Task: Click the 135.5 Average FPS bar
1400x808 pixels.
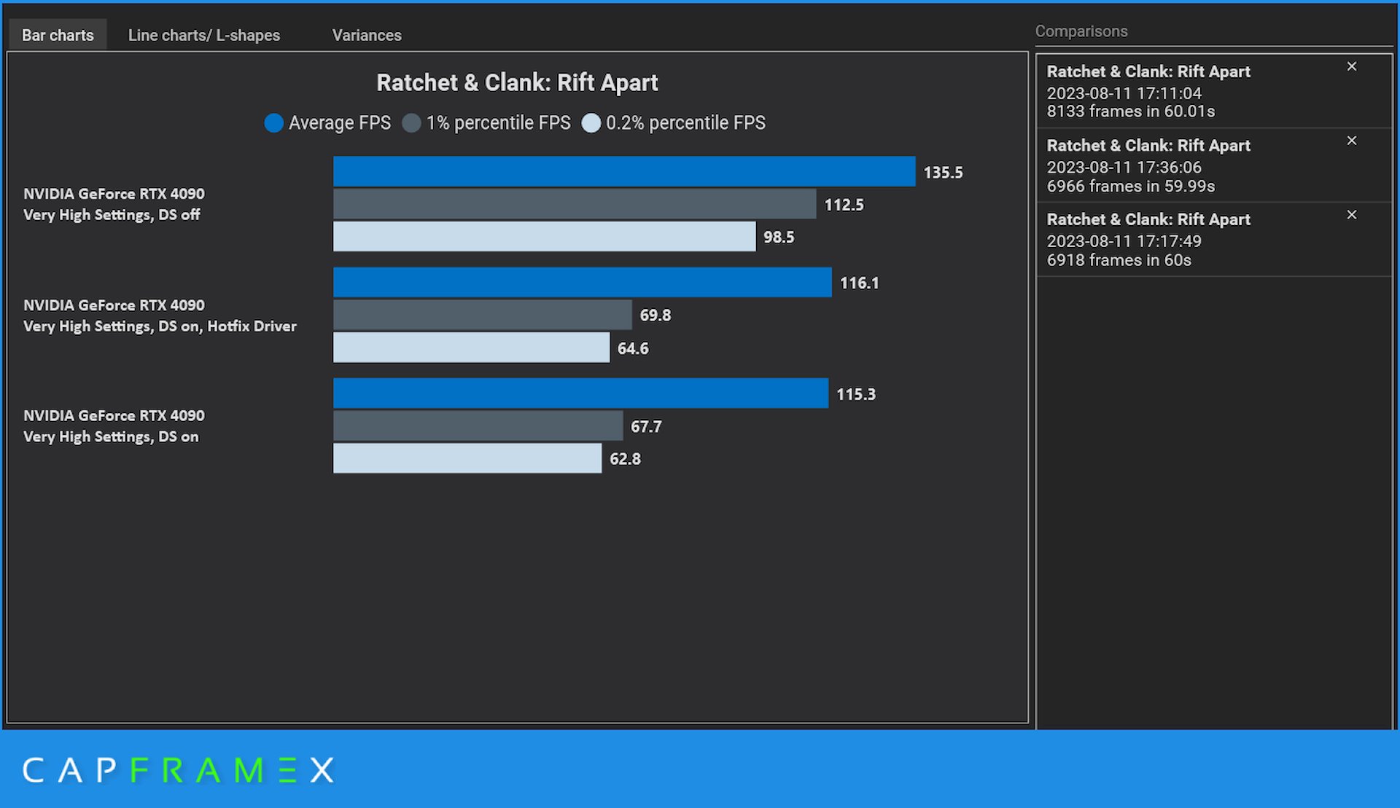Action: point(623,171)
